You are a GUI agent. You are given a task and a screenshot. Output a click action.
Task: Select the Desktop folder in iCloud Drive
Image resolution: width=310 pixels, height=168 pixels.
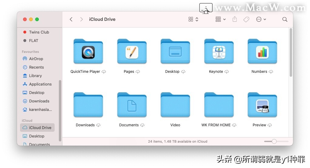175,51
